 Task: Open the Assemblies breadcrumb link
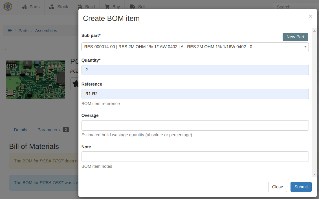tap(46, 31)
